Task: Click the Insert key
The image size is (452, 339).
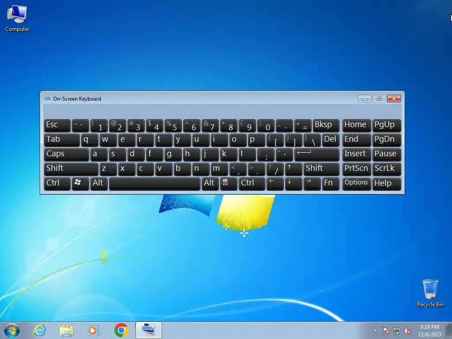Action: click(x=357, y=154)
